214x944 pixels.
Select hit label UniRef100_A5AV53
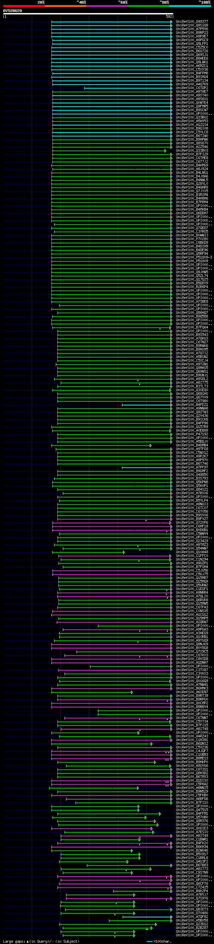(x=192, y=121)
